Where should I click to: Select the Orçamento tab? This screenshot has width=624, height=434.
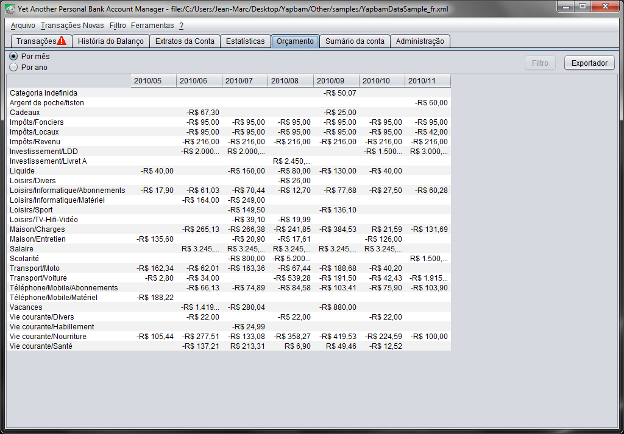click(x=295, y=41)
